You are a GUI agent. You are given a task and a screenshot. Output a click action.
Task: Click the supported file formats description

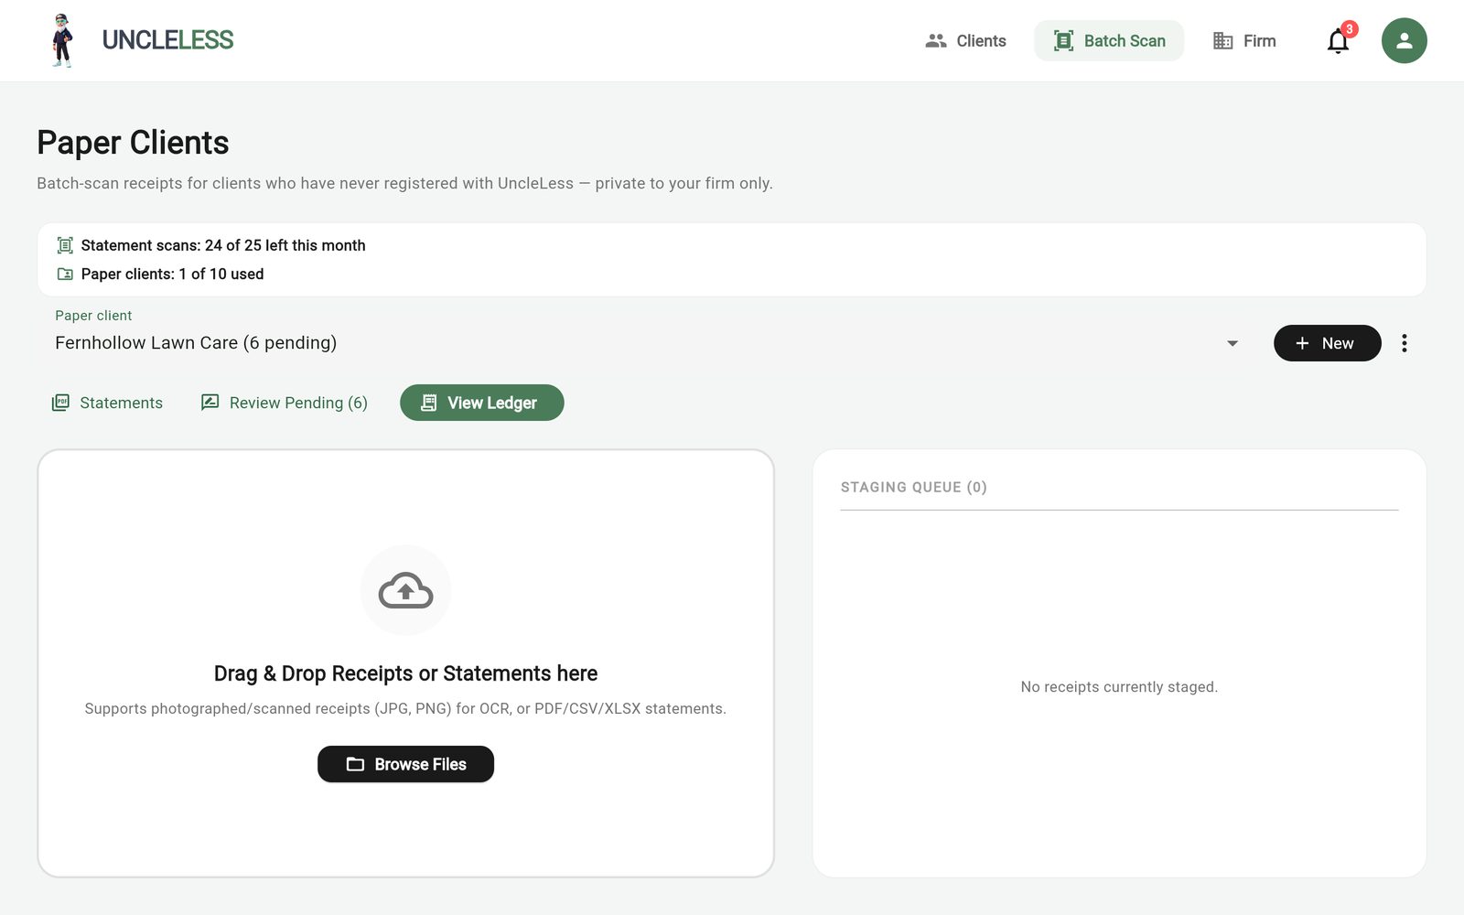(x=405, y=708)
